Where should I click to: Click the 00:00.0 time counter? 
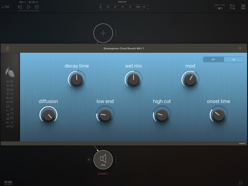33,2
